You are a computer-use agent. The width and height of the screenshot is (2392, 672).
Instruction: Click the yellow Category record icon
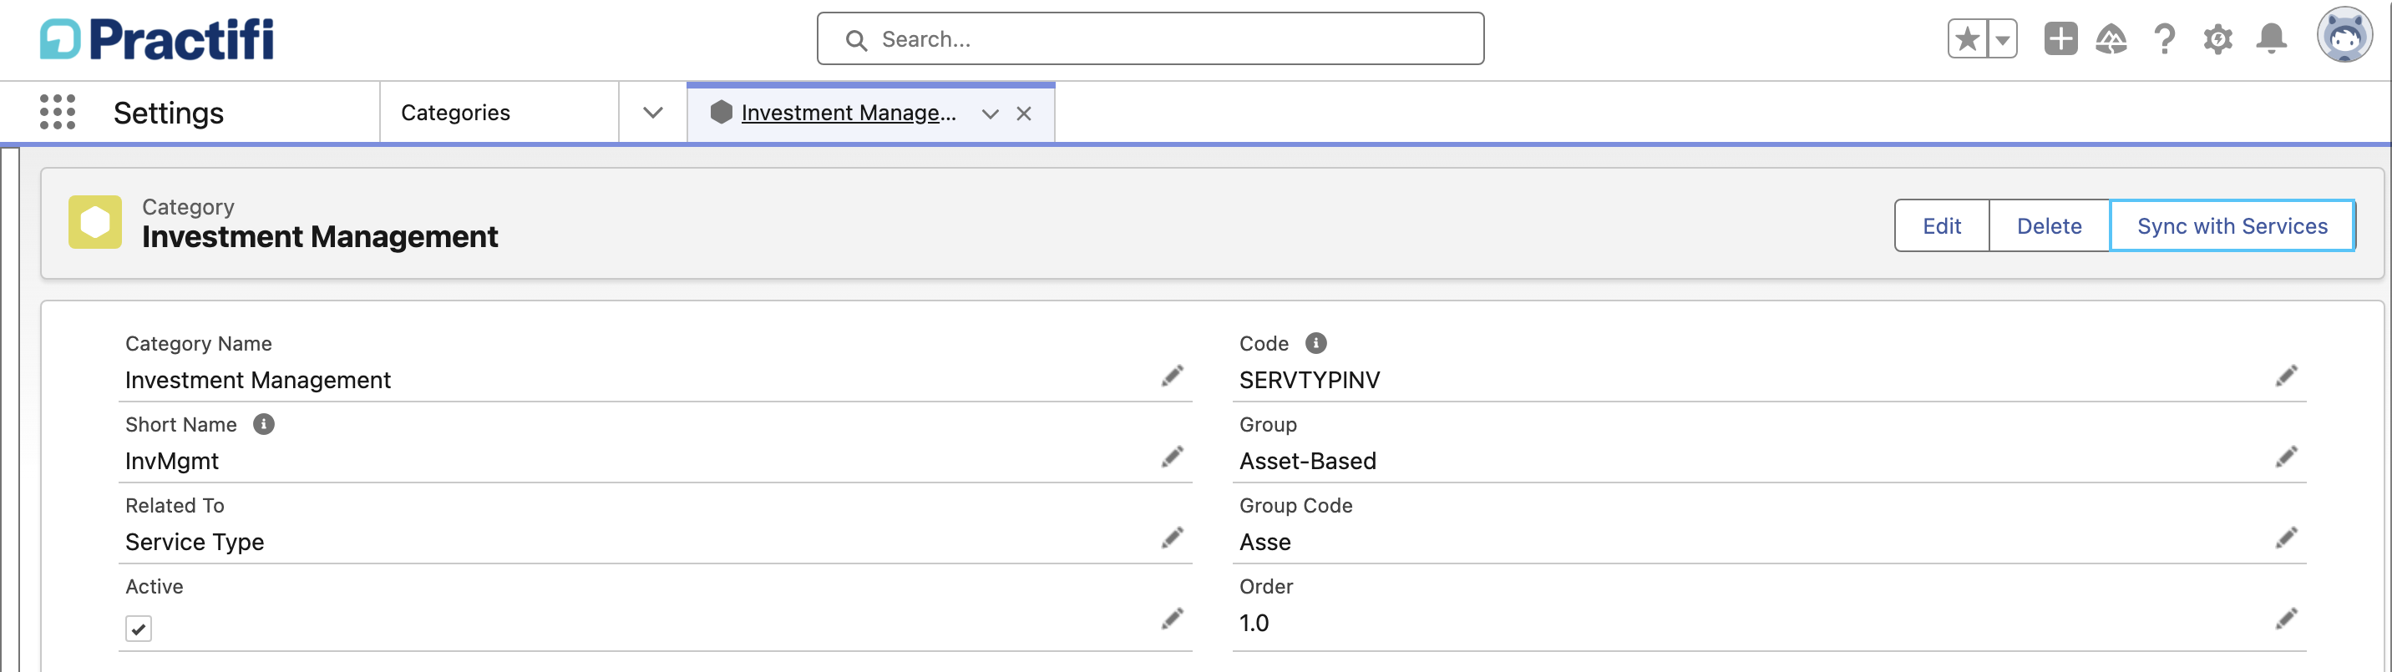pyautogui.click(x=94, y=222)
